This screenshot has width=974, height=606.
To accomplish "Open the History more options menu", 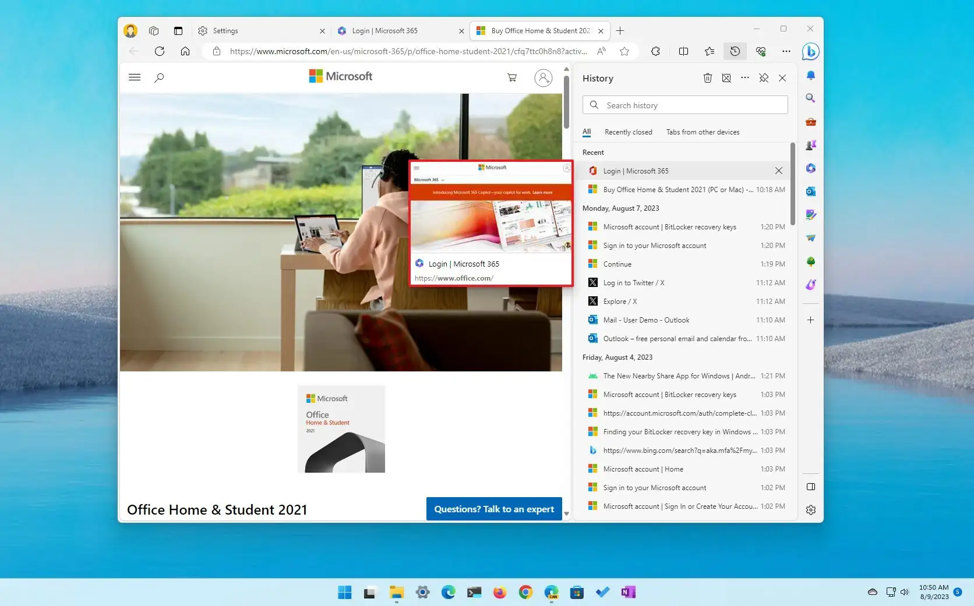I will (x=744, y=77).
